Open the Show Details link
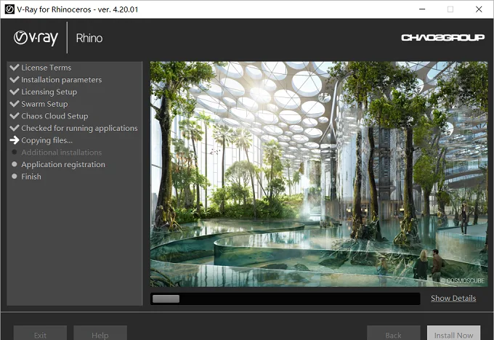Viewport: 494px width, 340px height. tap(453, 298)
